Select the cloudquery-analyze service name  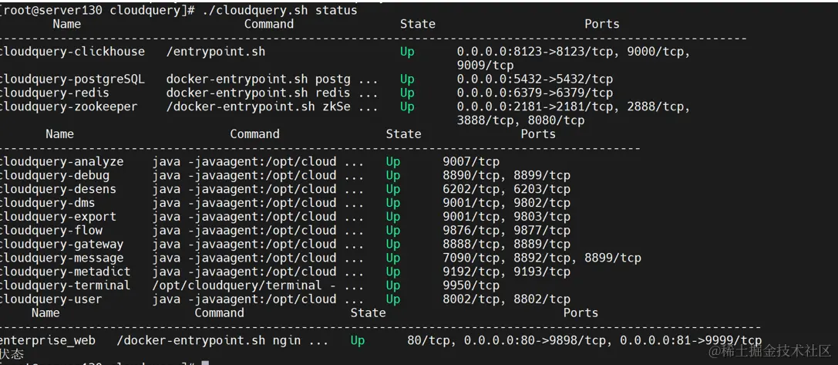click(x=62, y=161)
